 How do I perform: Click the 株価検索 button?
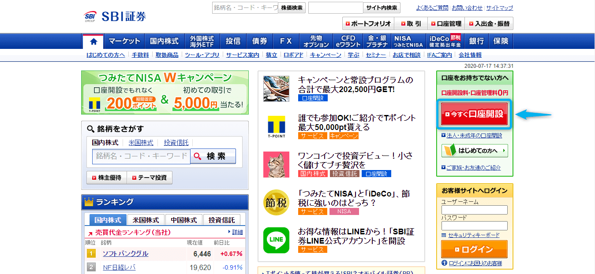292,8
